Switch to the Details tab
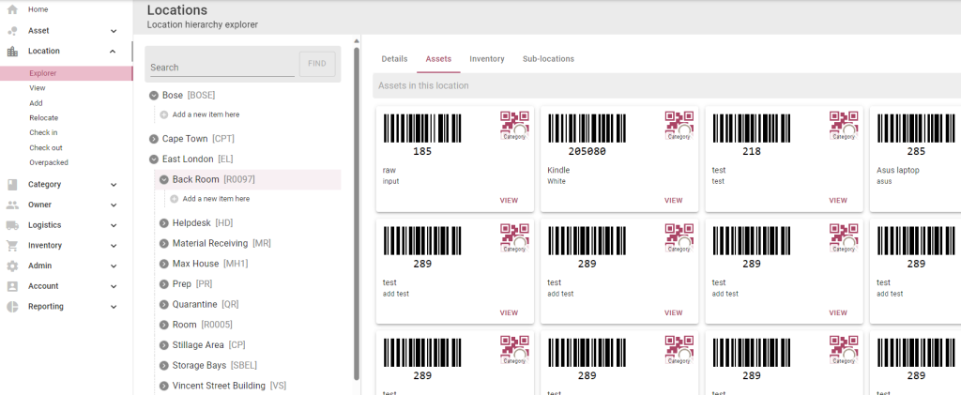The image size is (961, 395). (394, 59)
